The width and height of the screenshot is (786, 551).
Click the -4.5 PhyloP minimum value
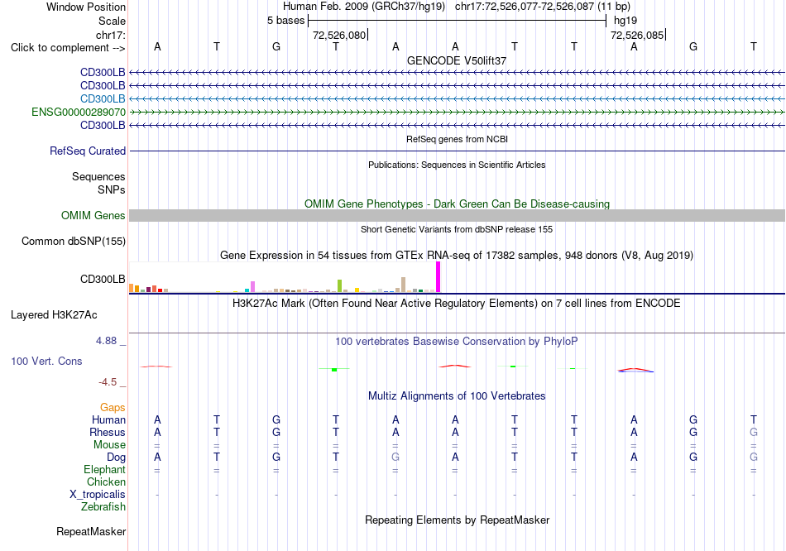(108, 382)
